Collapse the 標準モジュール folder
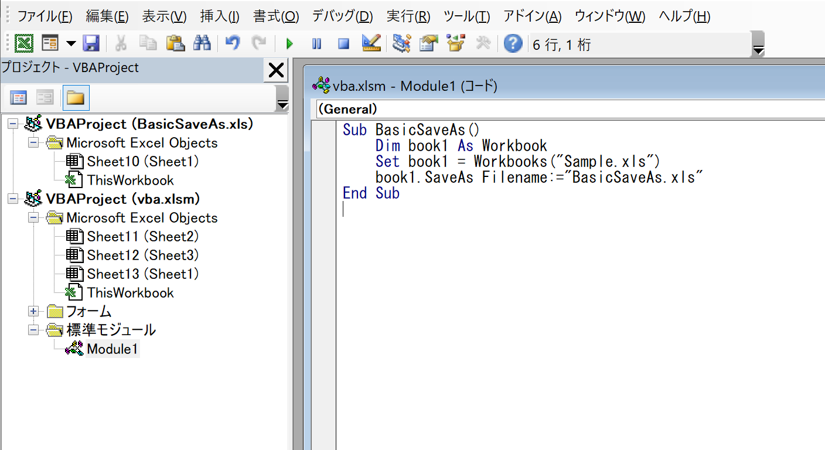Image resolution: width=825 pixels, height=450 pixels. 33,330
